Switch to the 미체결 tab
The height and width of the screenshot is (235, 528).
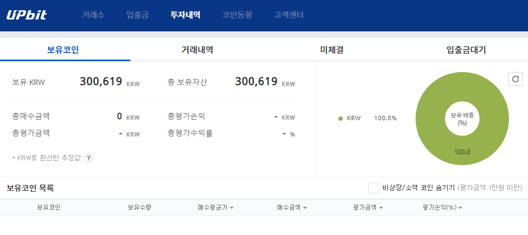(332, 50)
